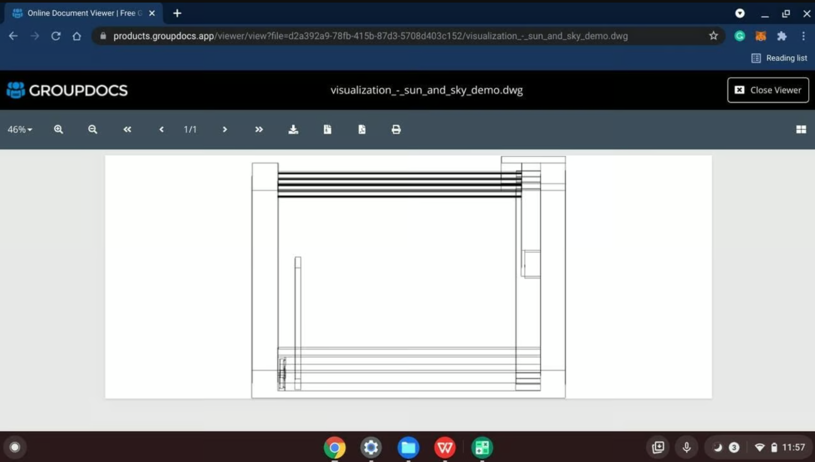This screenshot has width=815, height=462.
Task: Bookmark the current viewer page
Action: (713, 36)
